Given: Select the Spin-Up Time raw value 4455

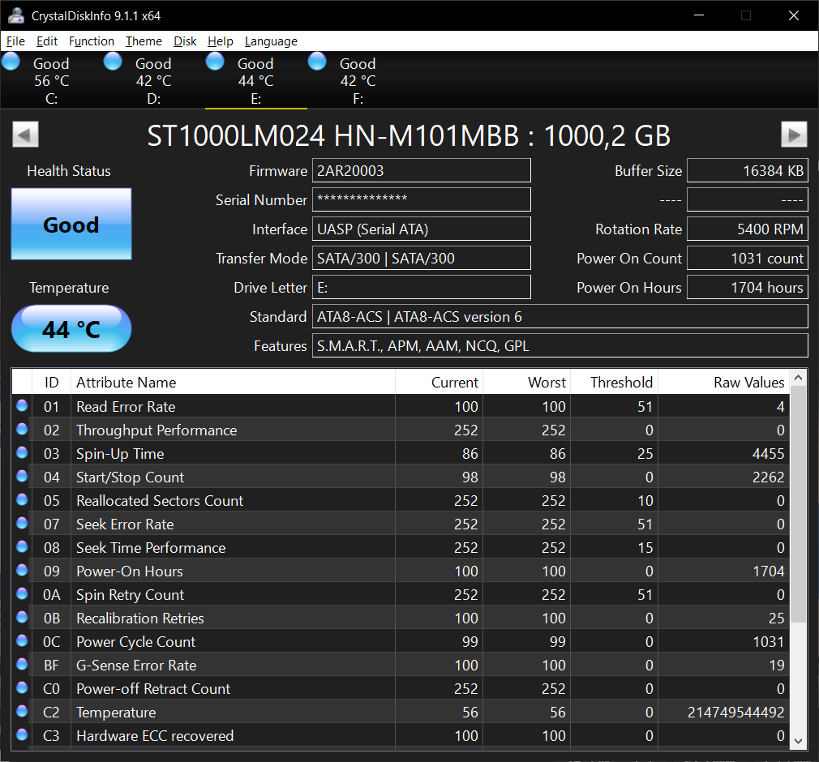Looking at the screenshot, I should pos(768,454).
